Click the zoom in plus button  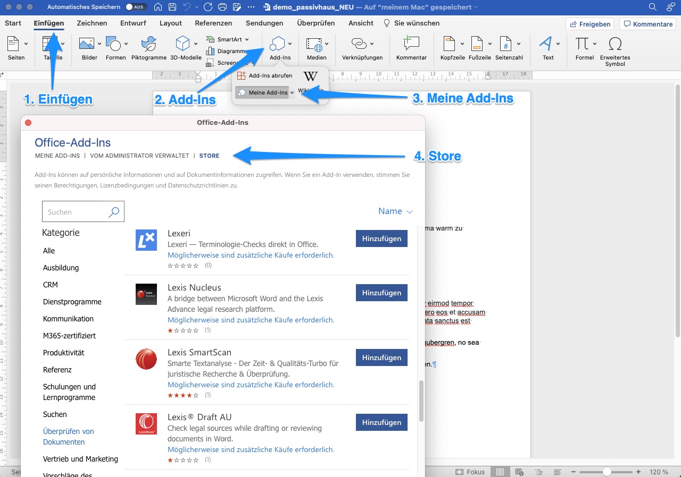tap(638, 472)
